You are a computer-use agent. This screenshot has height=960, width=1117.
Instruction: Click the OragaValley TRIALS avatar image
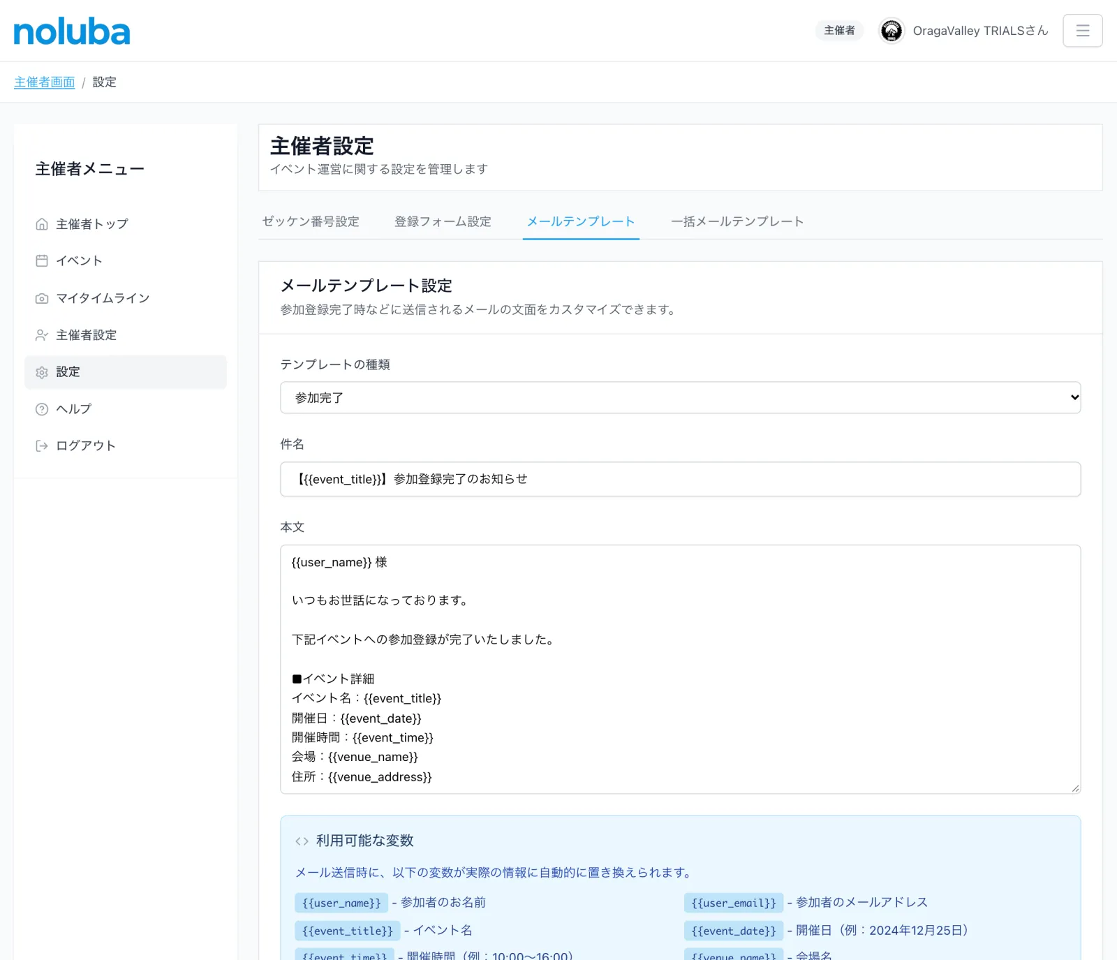tap(892, 31)
